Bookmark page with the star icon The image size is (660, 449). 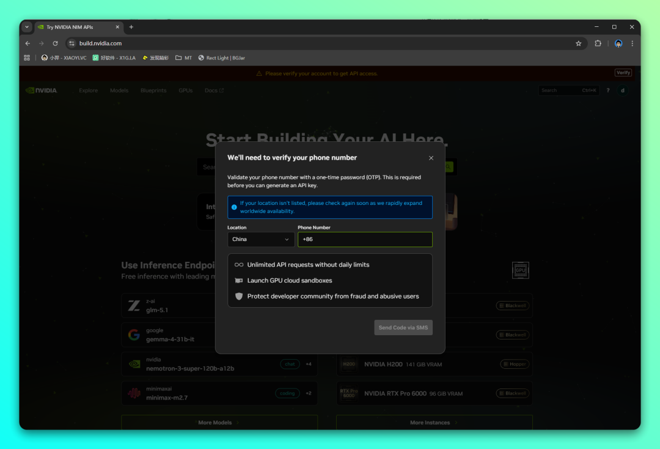point(578,43)
